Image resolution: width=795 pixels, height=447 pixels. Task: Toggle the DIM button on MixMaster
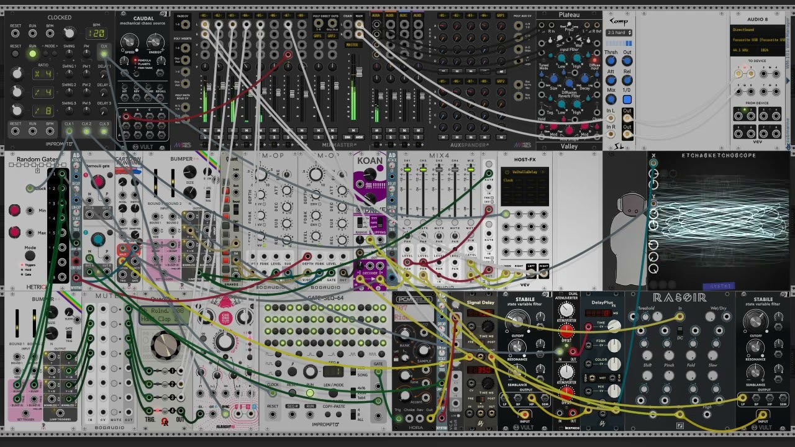pyautogui.click(x=347, y=137)
